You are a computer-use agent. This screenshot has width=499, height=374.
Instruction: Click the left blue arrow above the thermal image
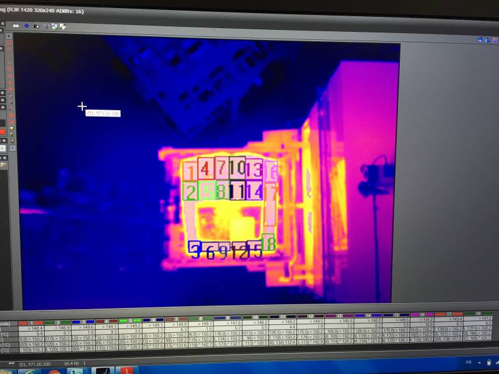[x=480, y=39]
